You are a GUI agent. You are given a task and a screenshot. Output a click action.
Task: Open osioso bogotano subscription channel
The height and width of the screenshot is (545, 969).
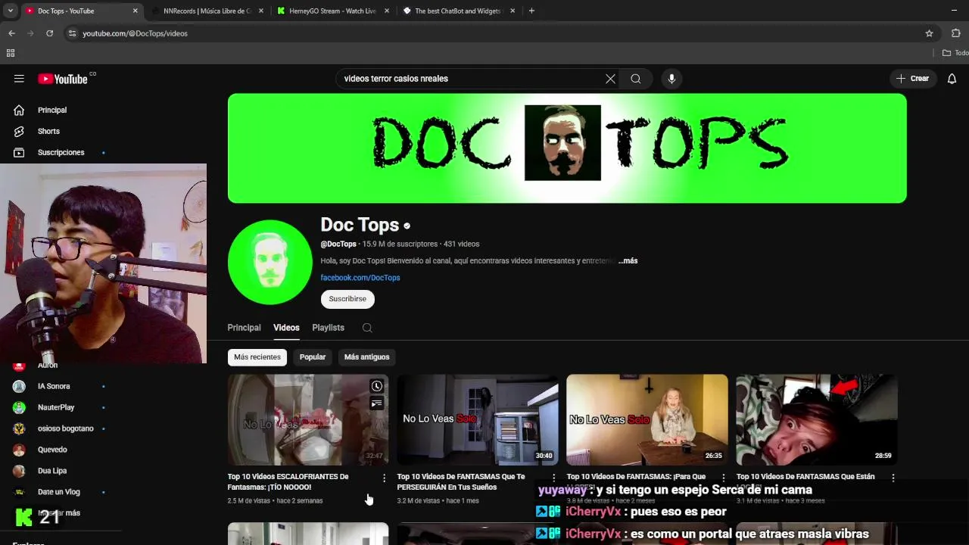[x=65, y=428]
